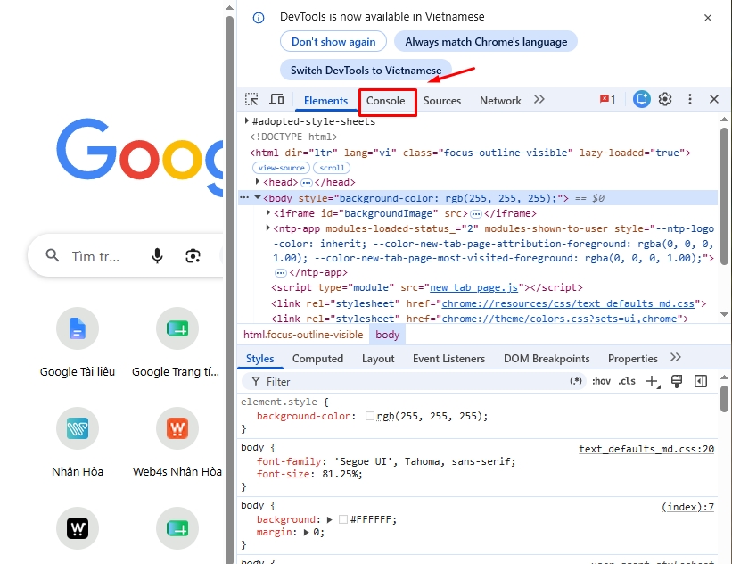Expand the margin shorthand property
Screen dimensions: 732x564
[307, 532]
